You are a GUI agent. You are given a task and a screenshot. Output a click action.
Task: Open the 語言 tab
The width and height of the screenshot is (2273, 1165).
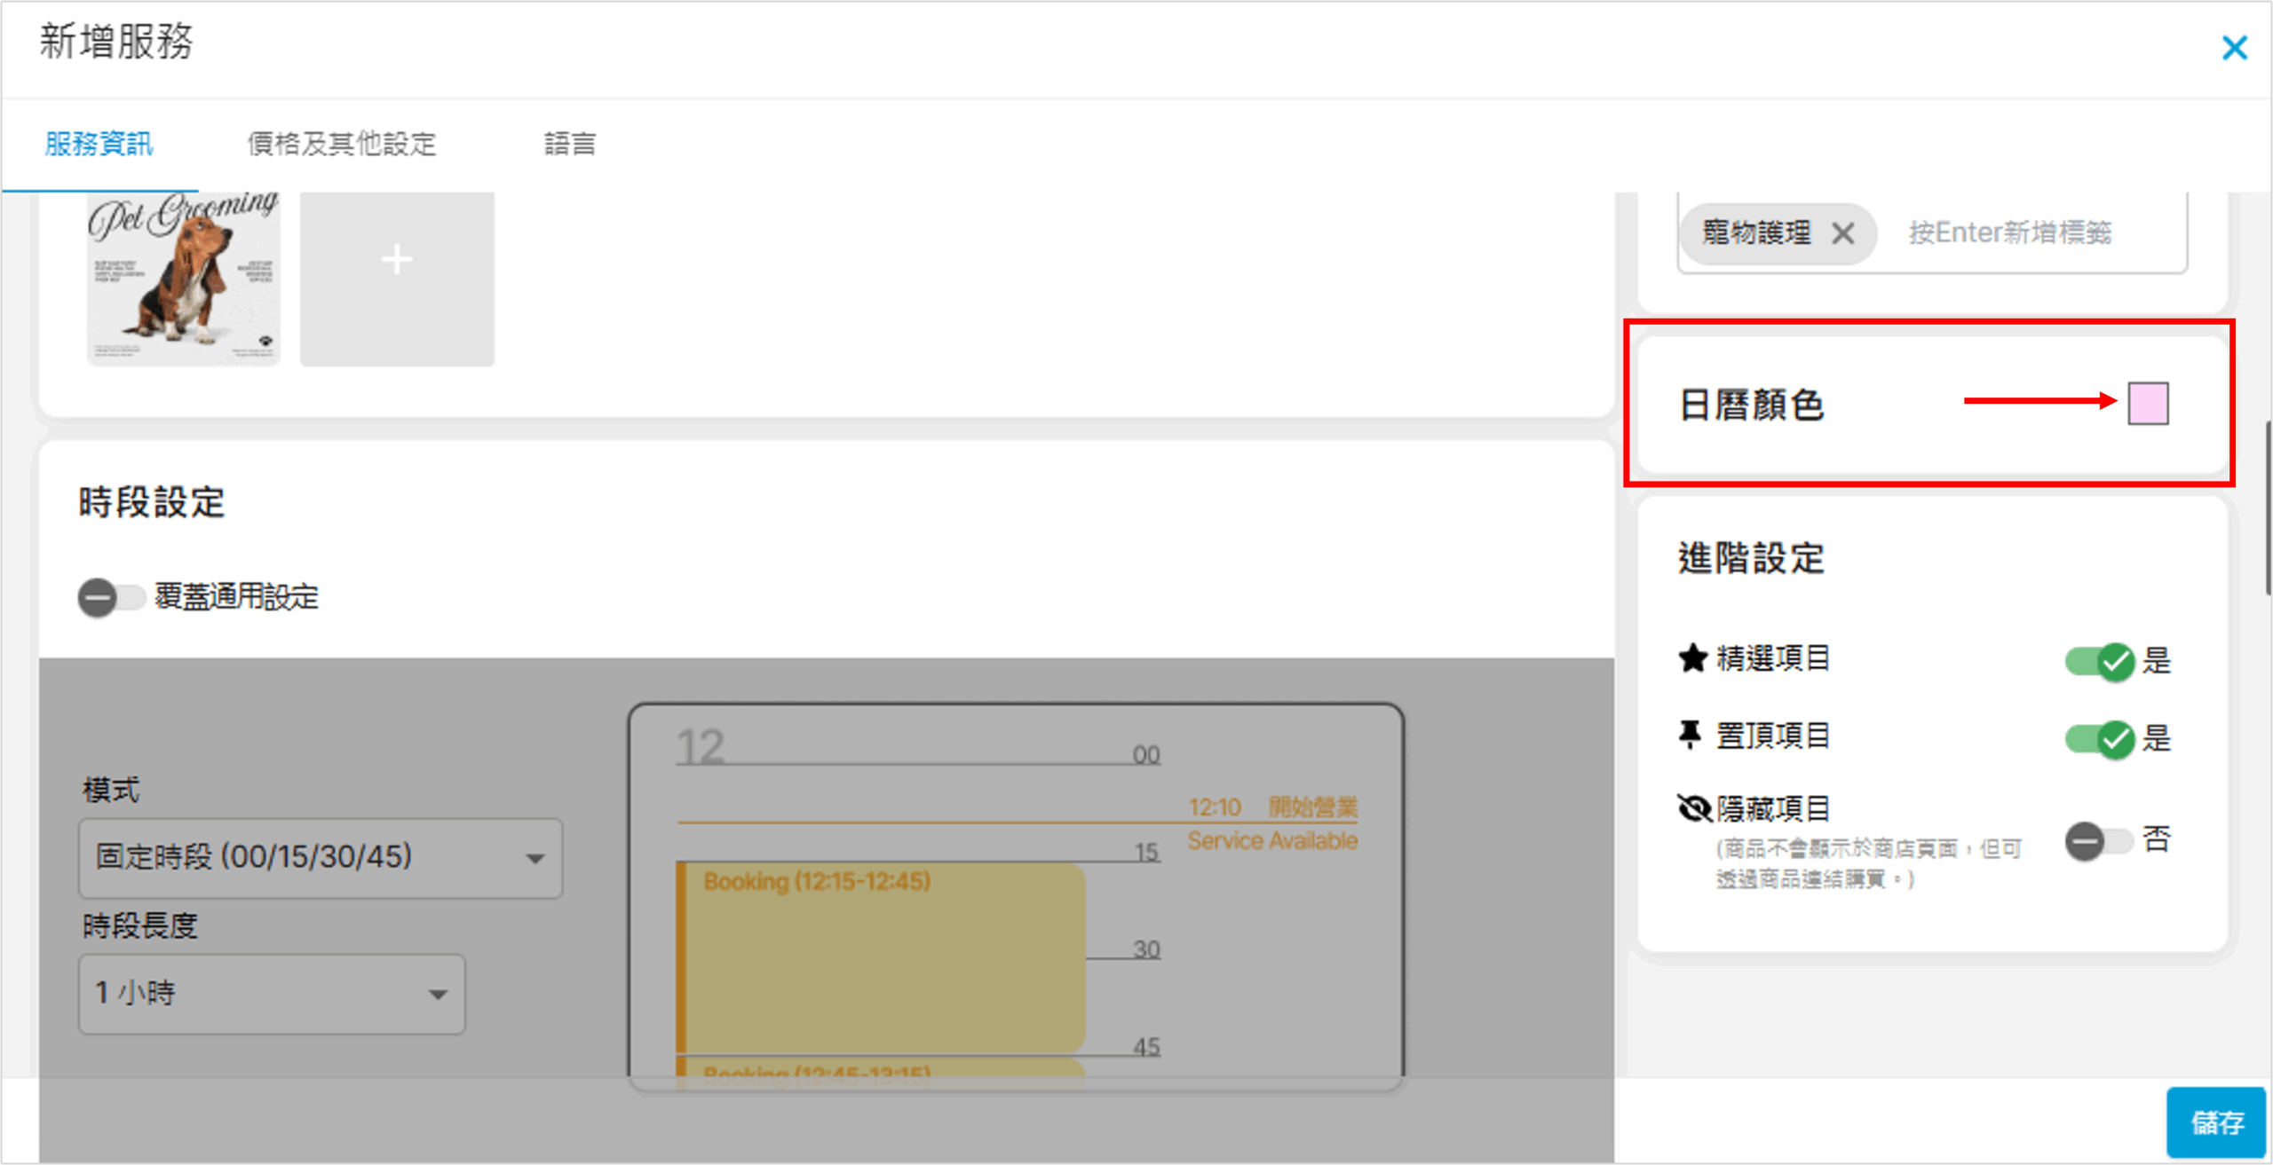569,144
